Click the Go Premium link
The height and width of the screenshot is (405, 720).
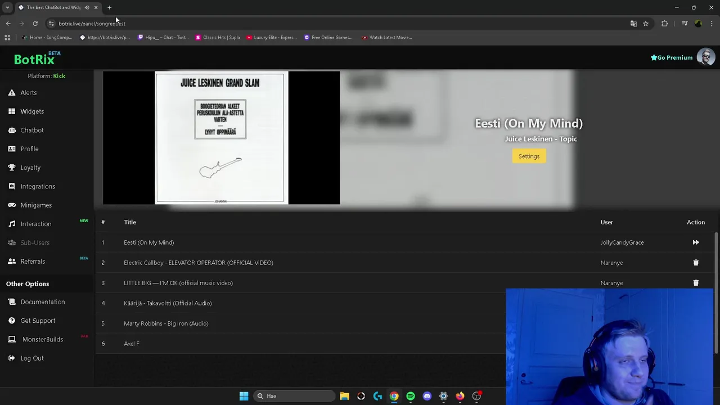(x=672, y=57)
